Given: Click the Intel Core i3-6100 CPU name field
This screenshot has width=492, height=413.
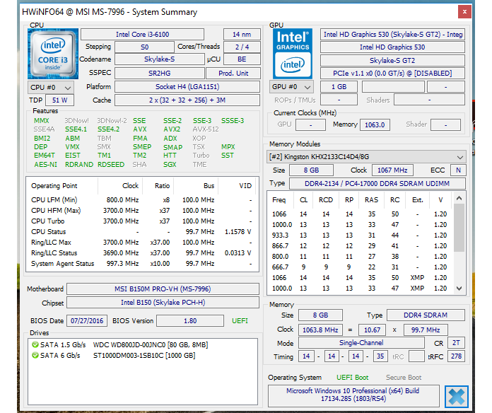Looking at the screenshot, I should pyautogui.click(x=143, y=34).
